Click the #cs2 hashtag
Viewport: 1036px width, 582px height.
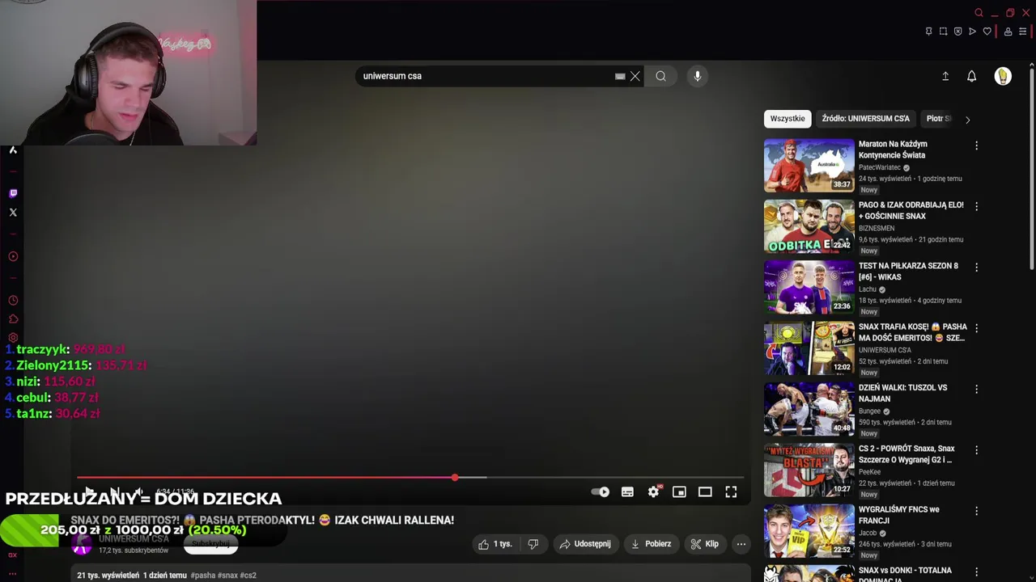coord(248,576)
